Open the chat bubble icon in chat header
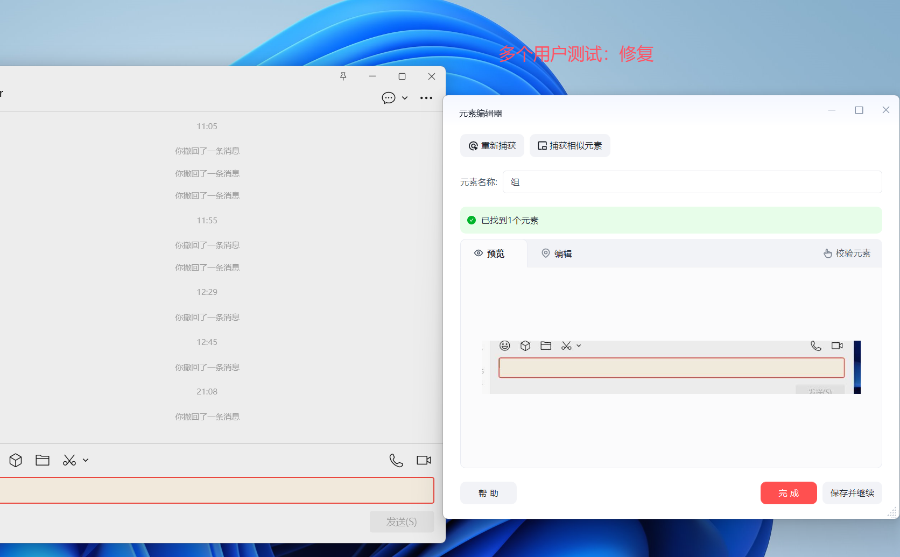The width and height of the screenshot is (900, 557). pyautogui.click(x=389, y=98)
